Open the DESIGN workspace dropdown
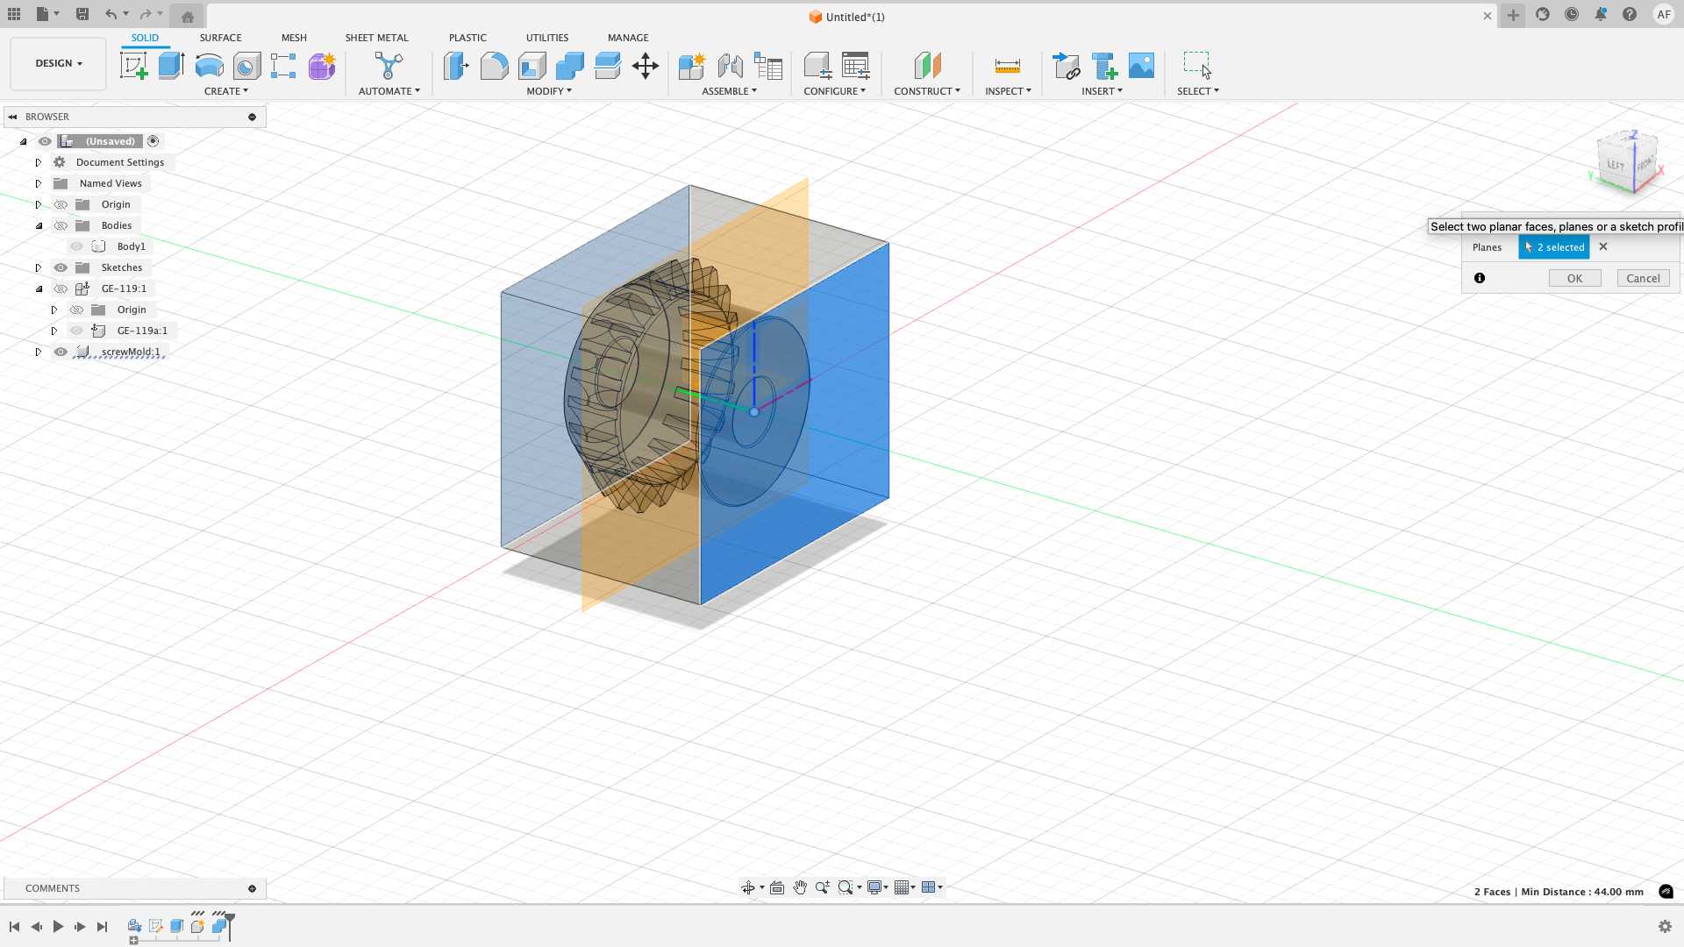Viewport: 1684px width, 947px height. (59, 63)
